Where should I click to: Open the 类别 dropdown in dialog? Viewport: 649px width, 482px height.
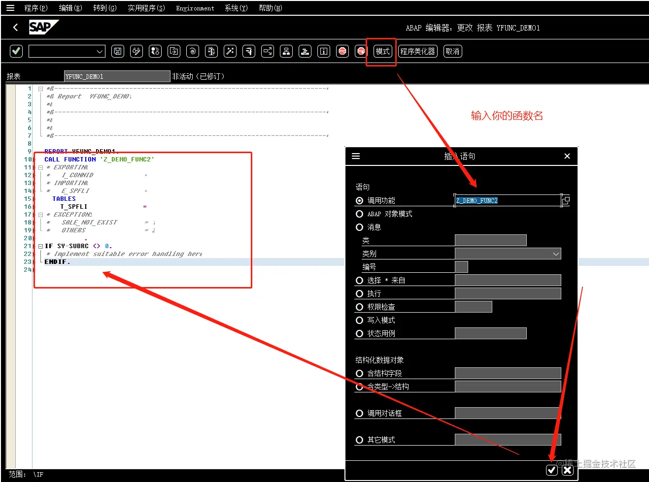556,254
